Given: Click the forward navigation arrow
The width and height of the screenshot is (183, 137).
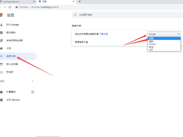Looking at the screenshot, I should coord(5,7).
